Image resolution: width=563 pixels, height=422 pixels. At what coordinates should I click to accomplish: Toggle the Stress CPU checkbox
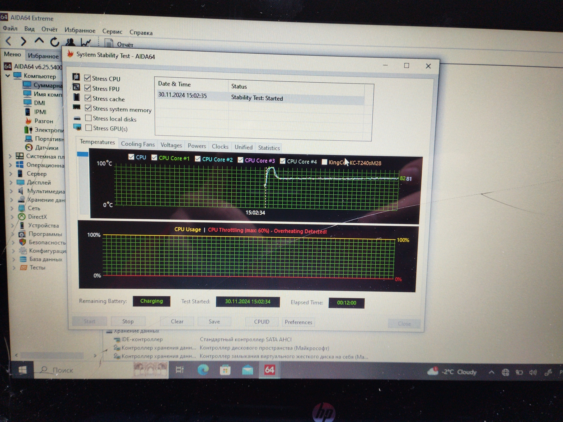pyautogui.click(x=87, y=78)
